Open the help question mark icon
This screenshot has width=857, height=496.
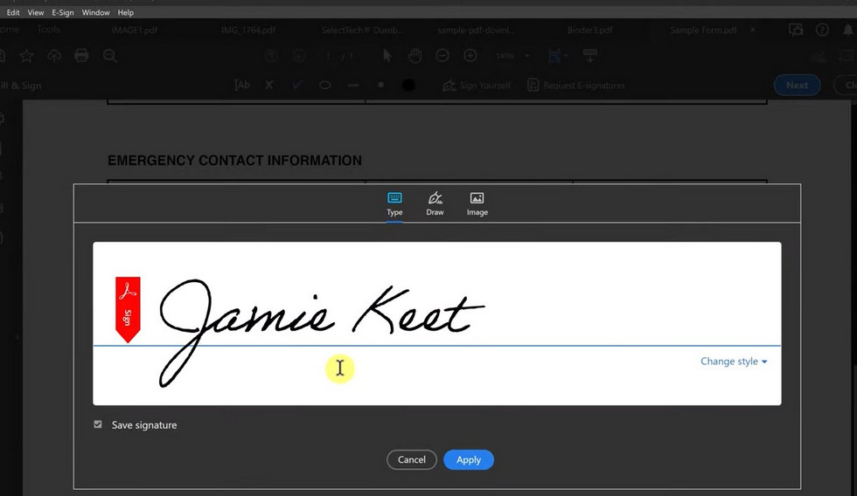click(822, 30)
